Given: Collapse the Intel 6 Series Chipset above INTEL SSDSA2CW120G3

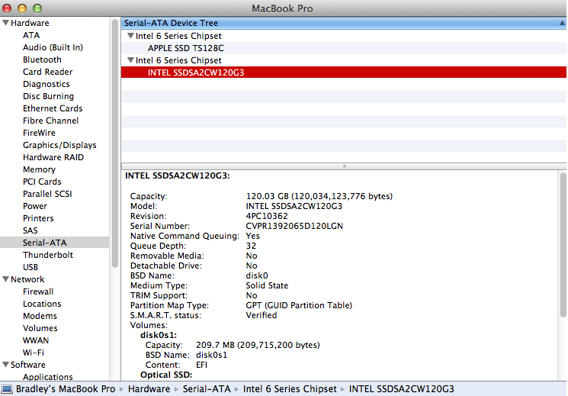Looking at the screenshot, I should [x=131, y=60].
